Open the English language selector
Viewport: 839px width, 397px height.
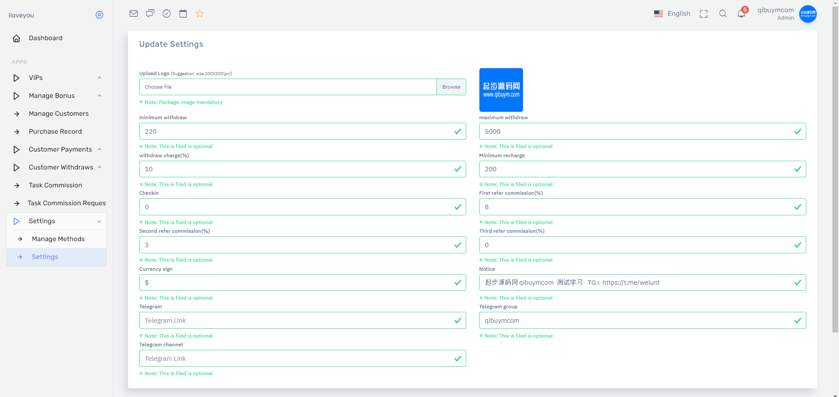click(x=672, y=14)
